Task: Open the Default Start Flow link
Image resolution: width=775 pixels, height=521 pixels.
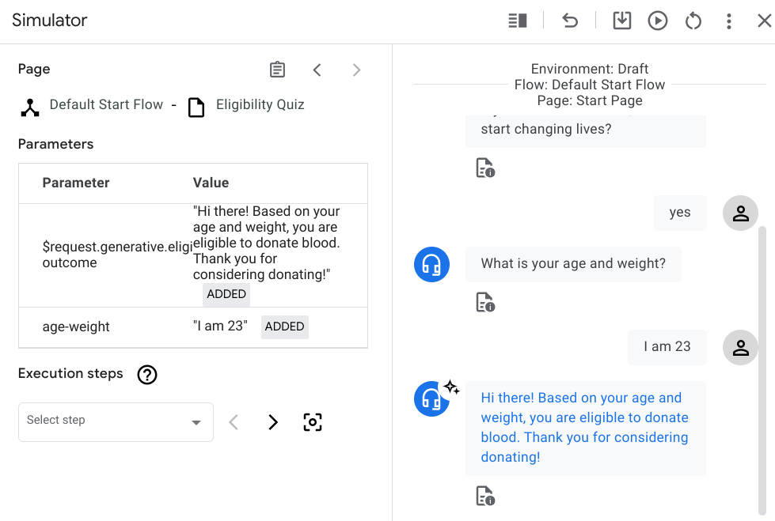Action: pos(106,105)
